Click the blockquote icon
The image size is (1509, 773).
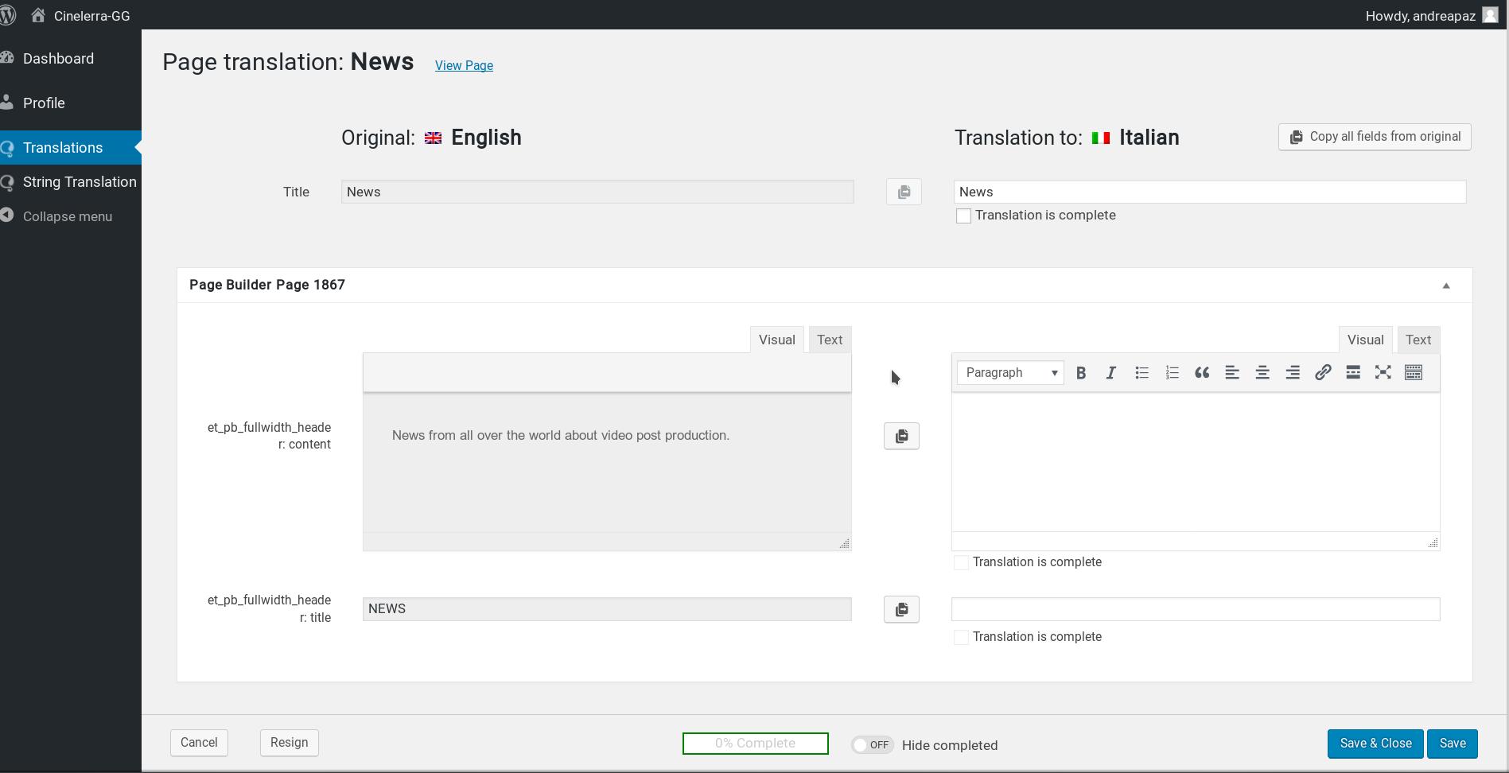click(x=1202, y=373)
